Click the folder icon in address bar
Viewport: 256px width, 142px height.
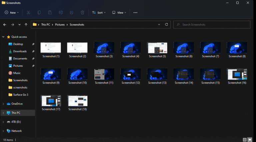[35, 24]
